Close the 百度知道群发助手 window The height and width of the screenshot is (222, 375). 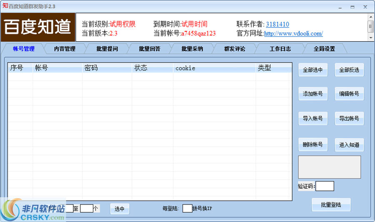(365, 7)
